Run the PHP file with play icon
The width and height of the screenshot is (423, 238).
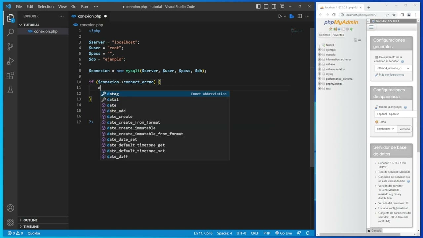click(280, 16)
